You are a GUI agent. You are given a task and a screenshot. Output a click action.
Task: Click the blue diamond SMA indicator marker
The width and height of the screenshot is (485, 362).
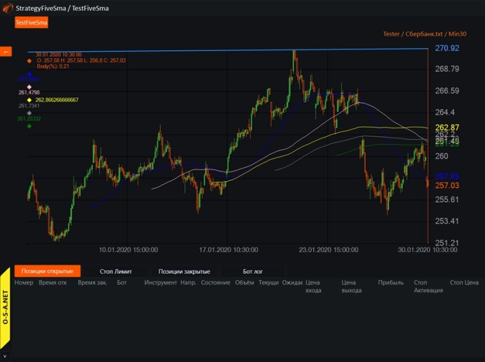pos(29,74)
